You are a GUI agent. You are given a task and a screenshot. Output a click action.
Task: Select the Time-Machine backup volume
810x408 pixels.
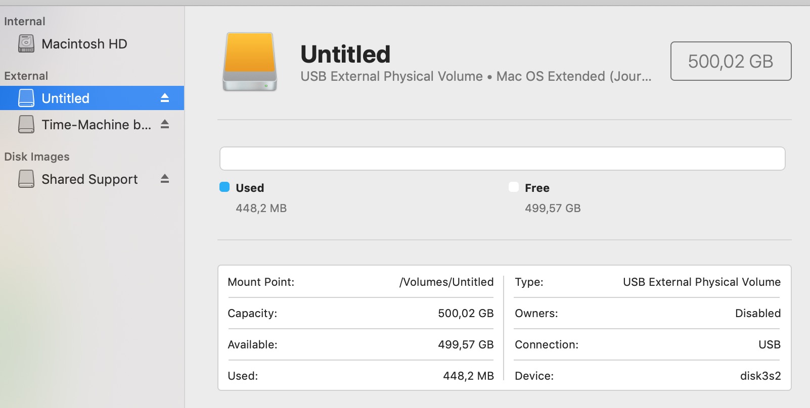(96, 125)
